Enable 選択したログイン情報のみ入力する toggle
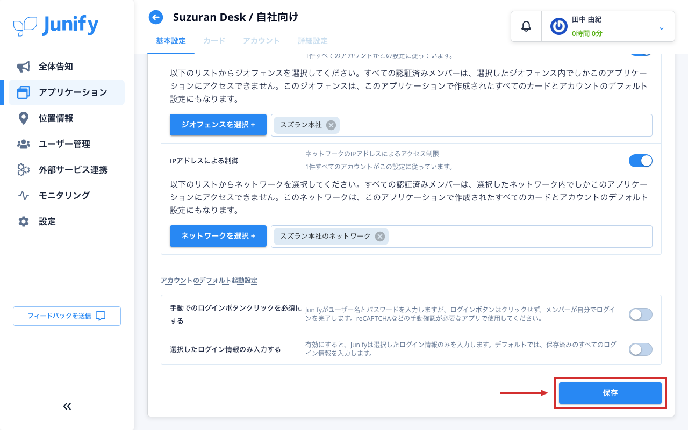This screenshot has height=430, width=688. coord(641,349)
